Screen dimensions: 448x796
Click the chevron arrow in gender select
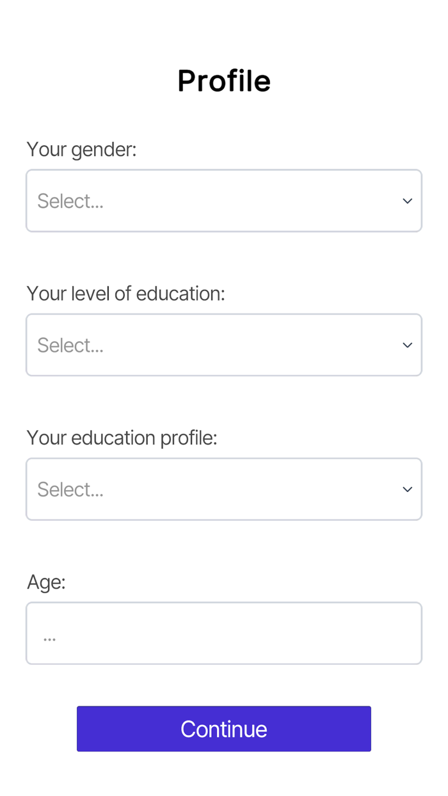407,201
